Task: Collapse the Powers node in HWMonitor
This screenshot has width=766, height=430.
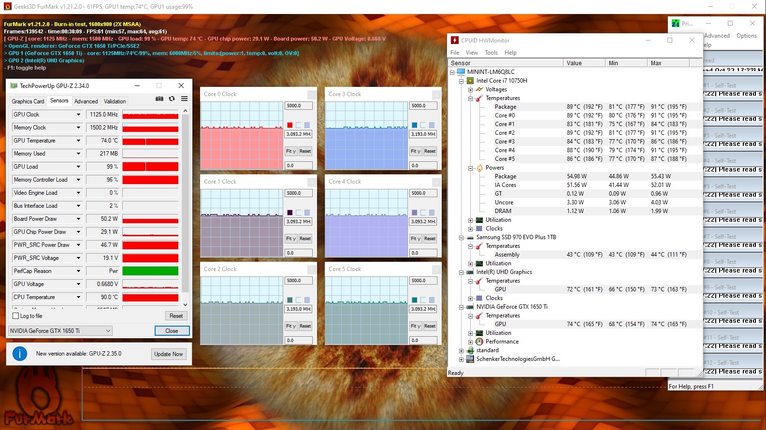Action: 470,168
